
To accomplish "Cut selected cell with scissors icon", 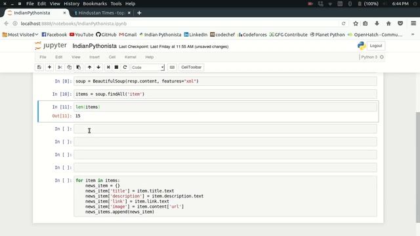I will 60,67.
